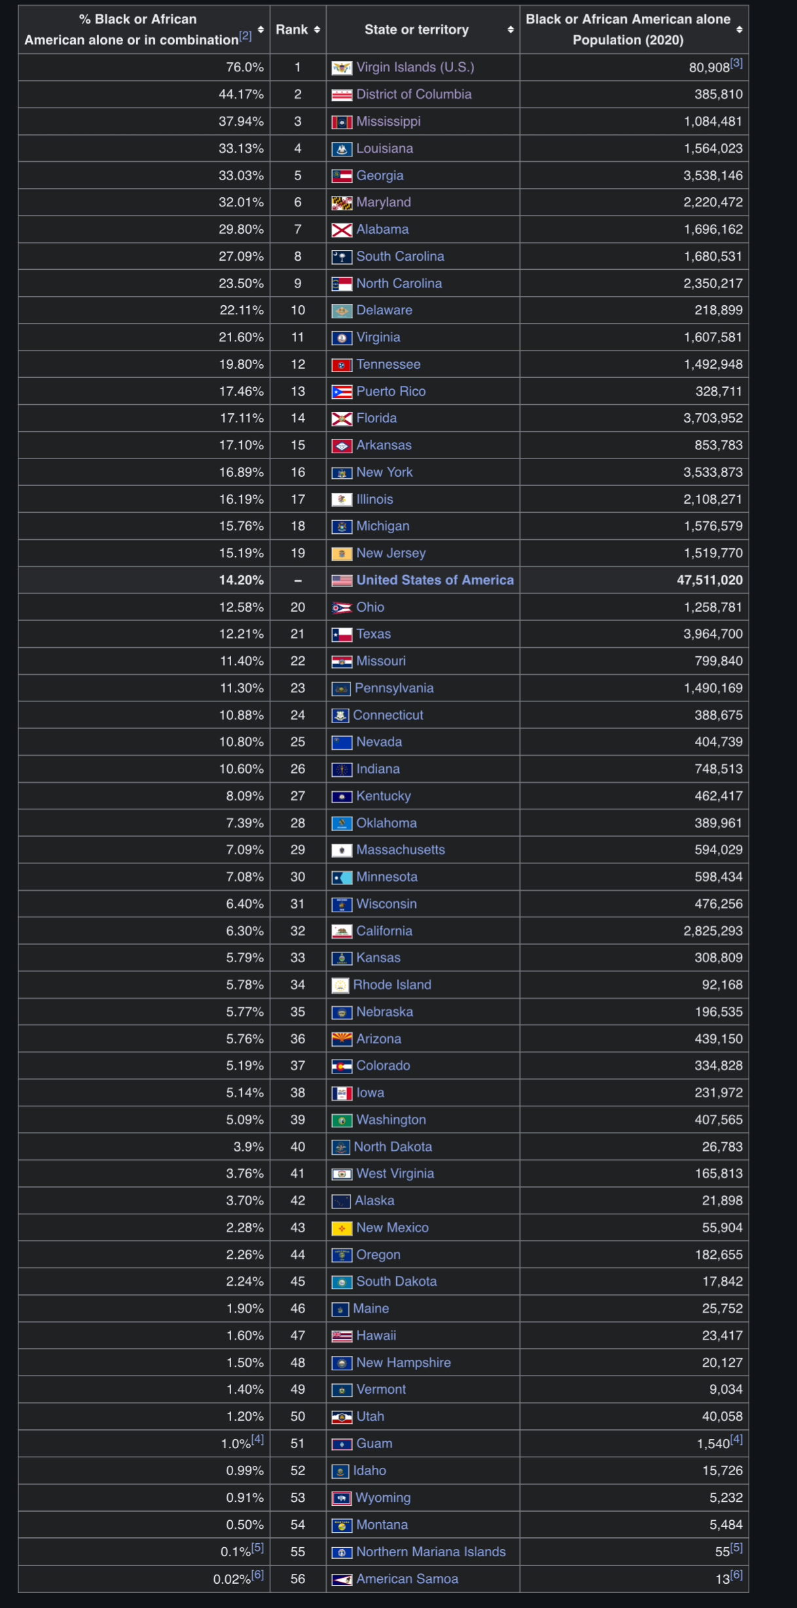The width and height of the screenshot is (797, 1608).
Task: Click the New Mexico flag icon
Action: pos(341,1227)
